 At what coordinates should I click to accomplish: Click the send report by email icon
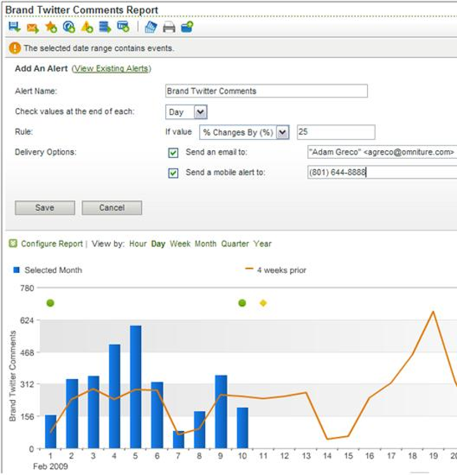point(33,28)
